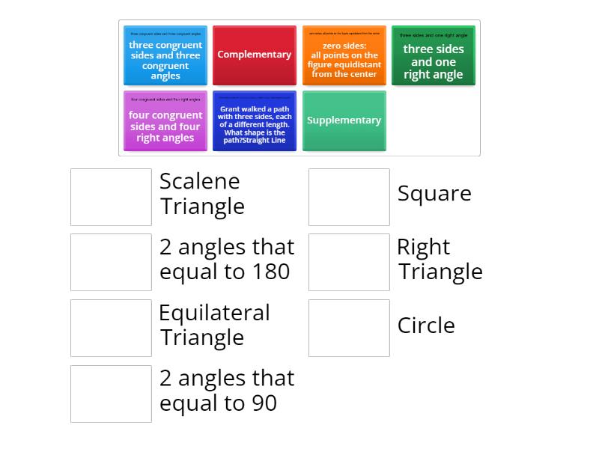Click the card tray panel at the top
Viewport: 599px width, 449px height.
[x=299, y=86]
